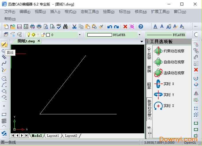This screenshot has width=202, height=146.
Task: Switch to the Layout1 tab
Action: [x=53, y=136]
